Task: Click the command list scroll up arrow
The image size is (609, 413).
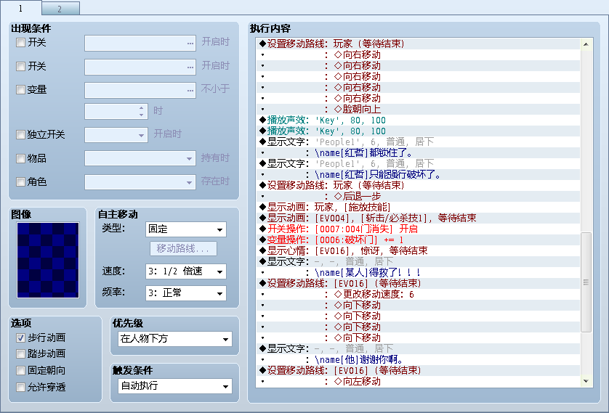Action: coord(586,44)
